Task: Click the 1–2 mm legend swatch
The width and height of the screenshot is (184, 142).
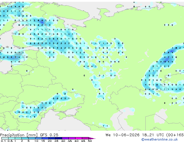Action: [18, 138]
